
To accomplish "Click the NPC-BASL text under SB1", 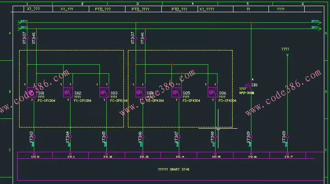I will point(247,93).
